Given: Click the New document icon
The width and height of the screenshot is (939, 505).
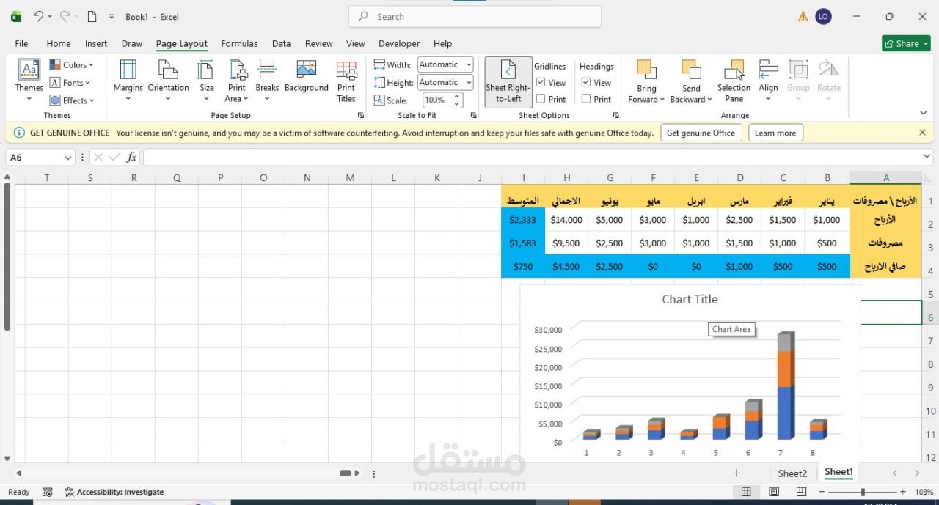Looking at the screenshot, I should (x=92, y=16).
